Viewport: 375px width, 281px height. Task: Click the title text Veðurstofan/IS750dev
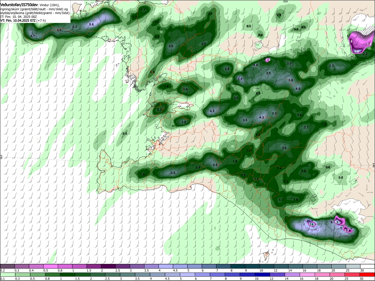pos(19,5)
